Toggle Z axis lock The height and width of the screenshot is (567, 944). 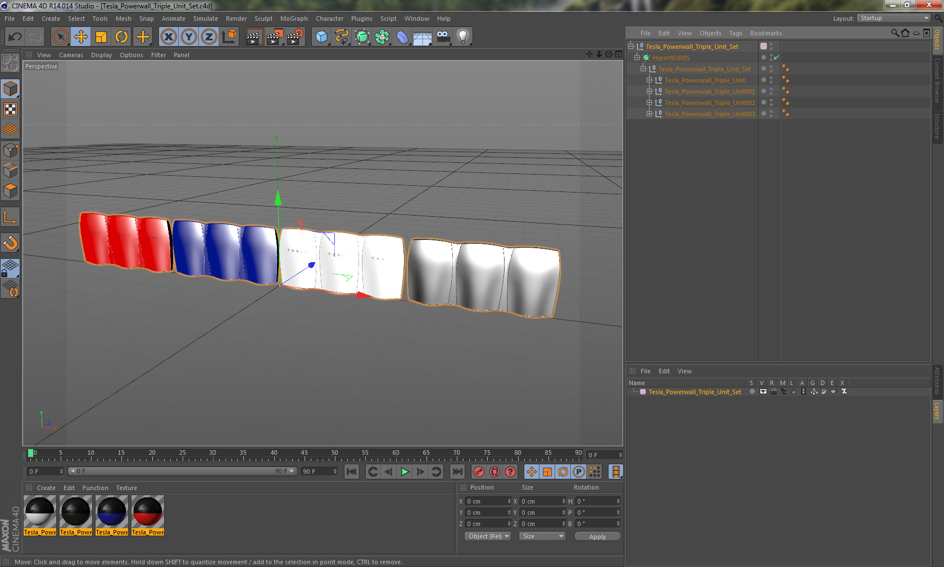coord(209,37)
